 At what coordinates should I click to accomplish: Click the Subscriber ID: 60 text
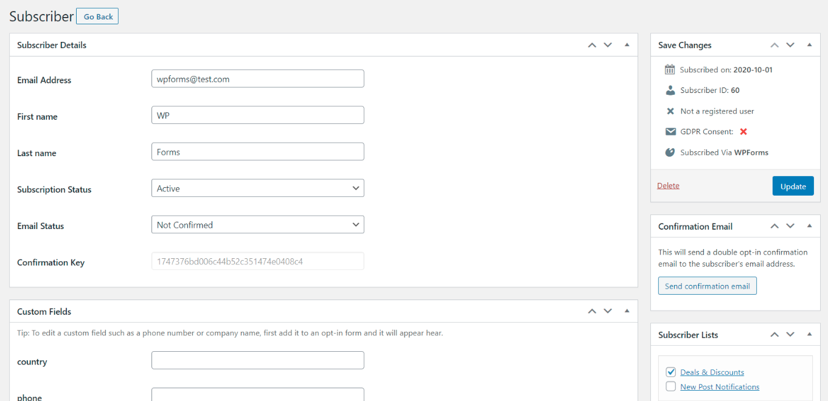pos(710,91)
